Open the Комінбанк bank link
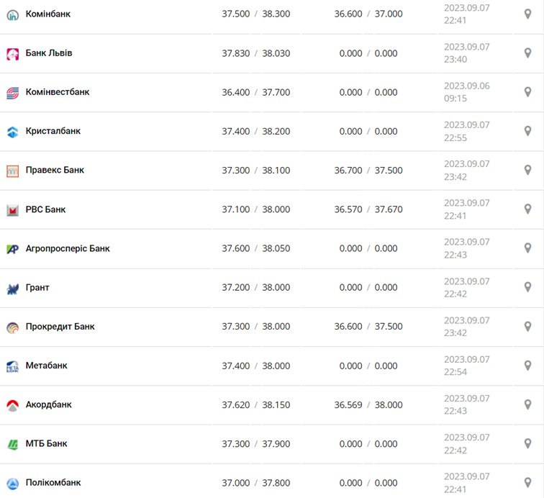This screenshot has width=544, height=498. pos(47,14)
